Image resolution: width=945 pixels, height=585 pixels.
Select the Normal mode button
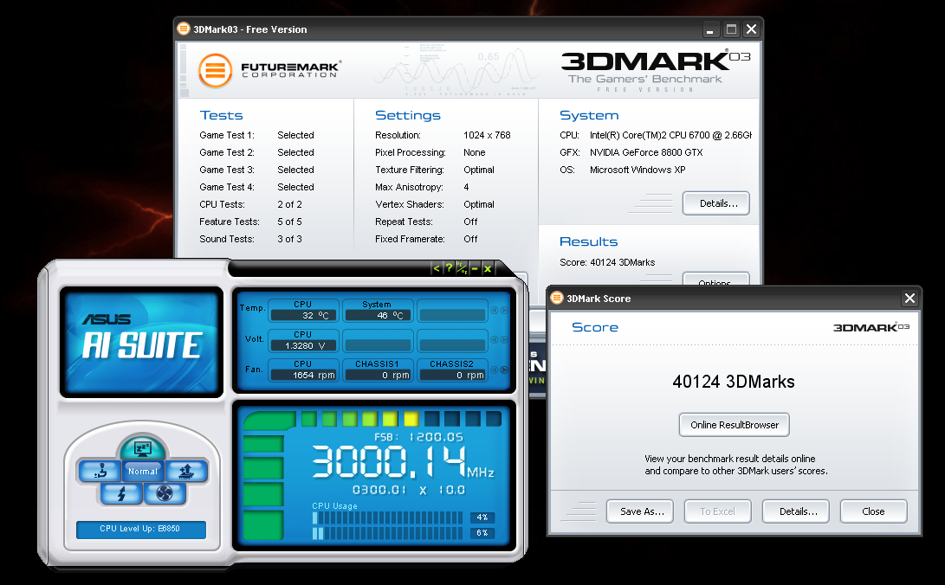coord(143,472)
